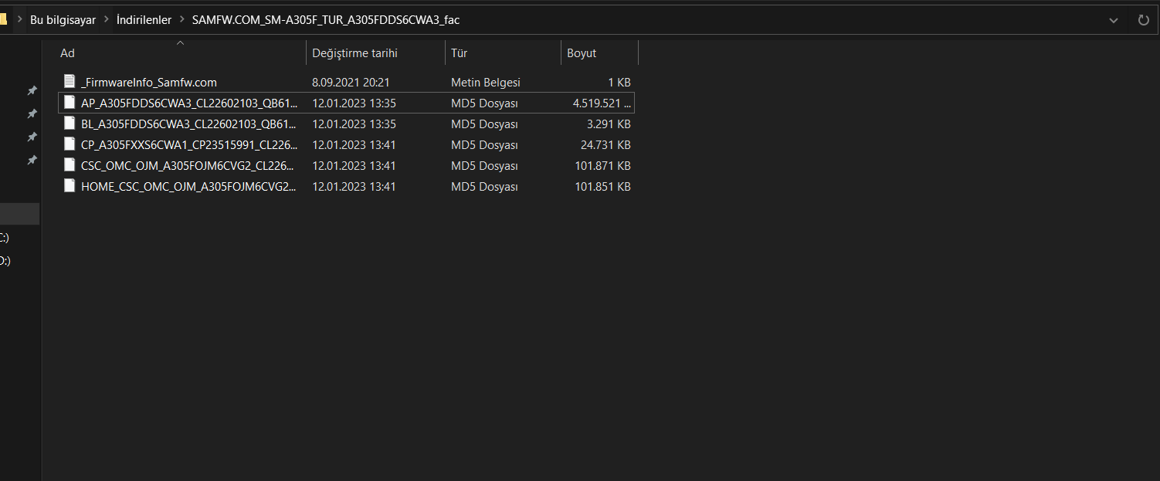Click the 1 KB size value
The image size is (1160, 481).
[x=619, y=82]
